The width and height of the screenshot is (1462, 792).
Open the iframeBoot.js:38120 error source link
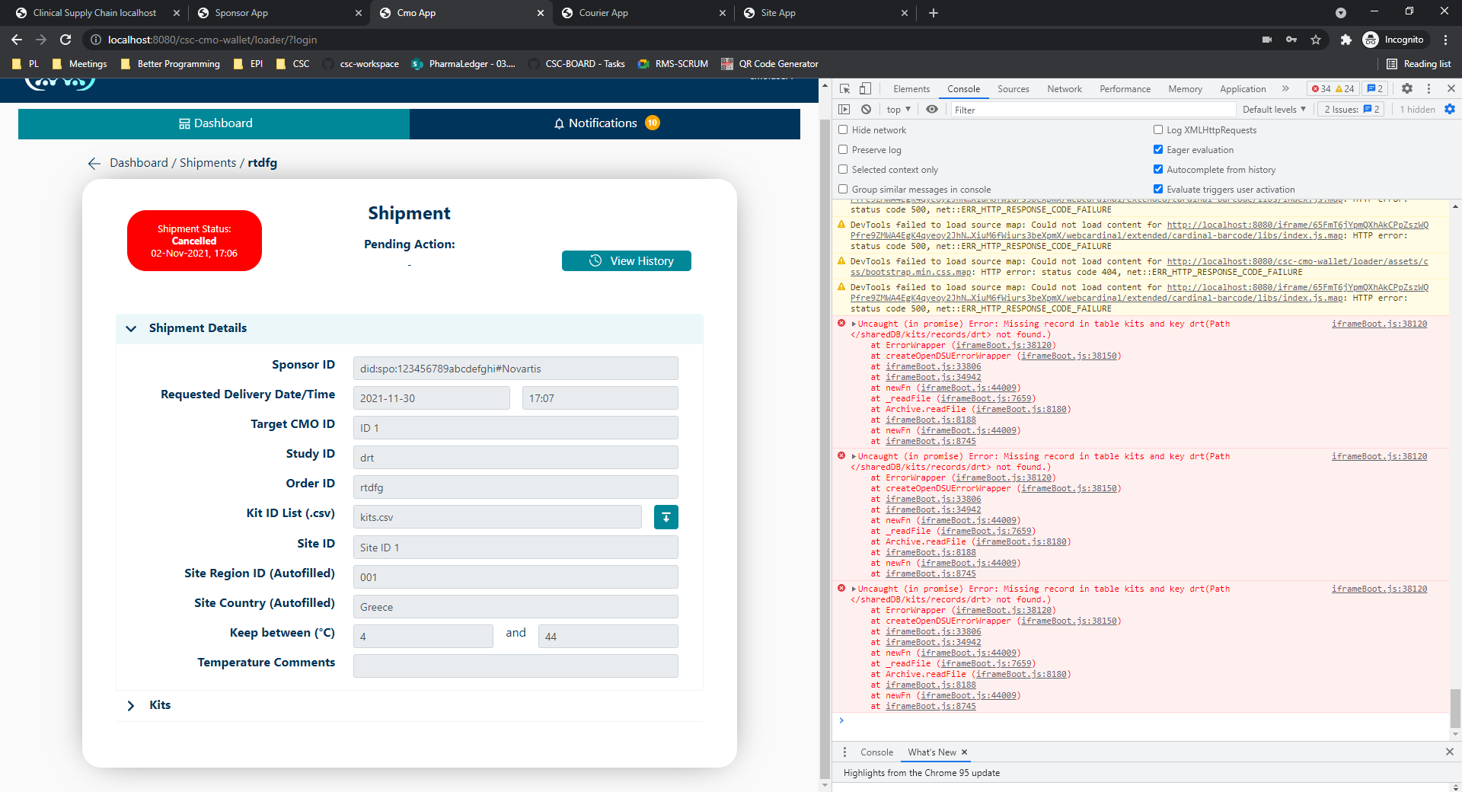[1380, 323]
